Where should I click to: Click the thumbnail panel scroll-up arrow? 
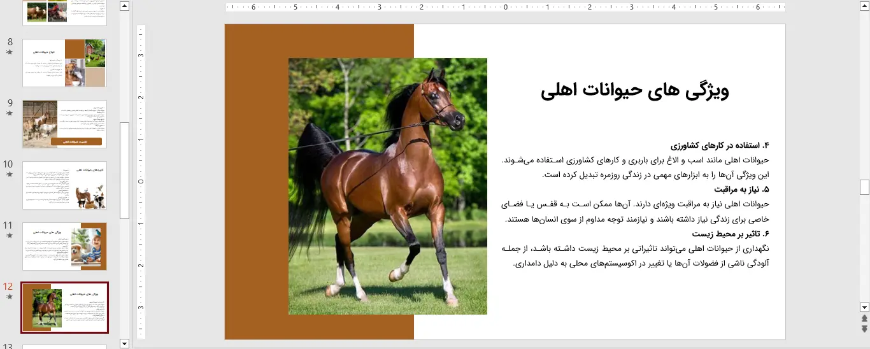[x=124, y=6]
